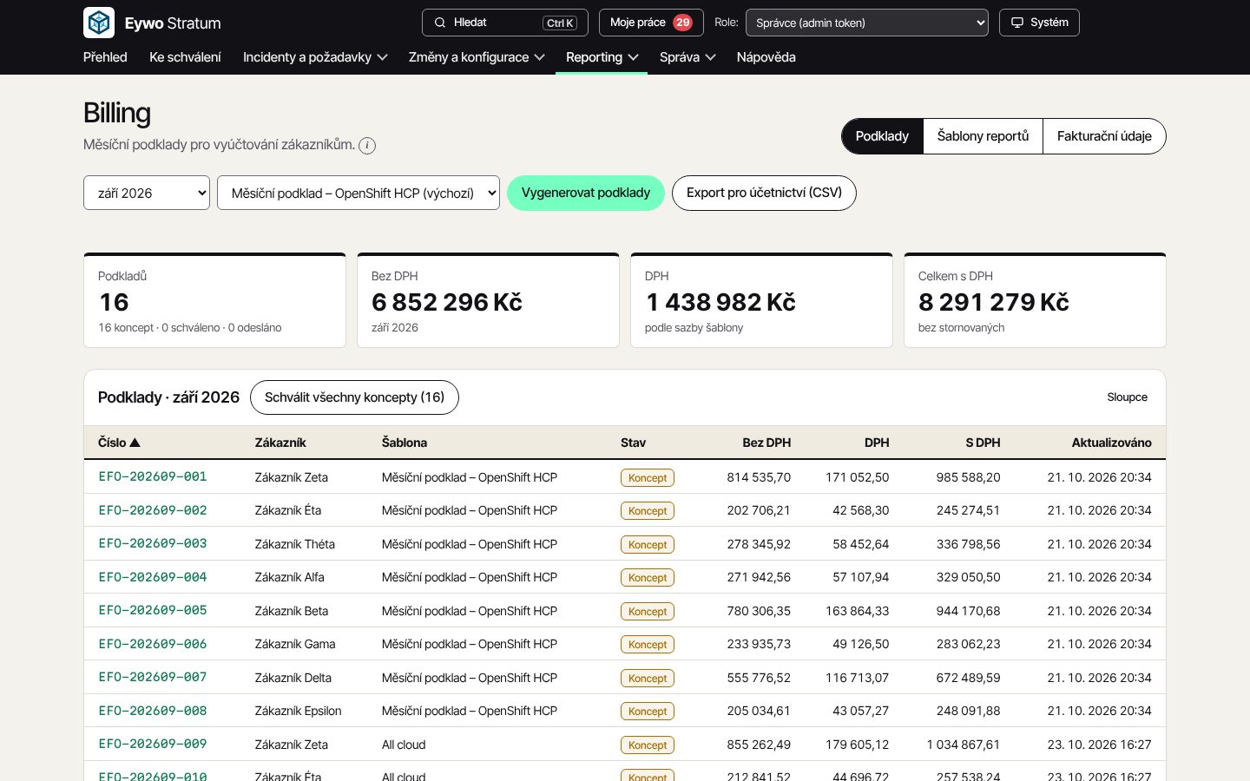Open invoice EFO-202609-007
Image resolution: width=1250 pixels, height=781 pixels.
153,677
